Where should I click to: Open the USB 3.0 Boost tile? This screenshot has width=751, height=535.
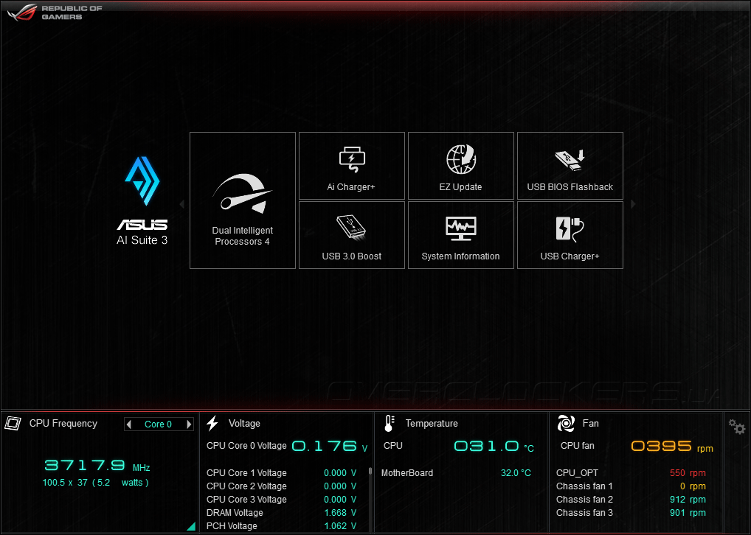pyautogui.click(x=352, y=235)
